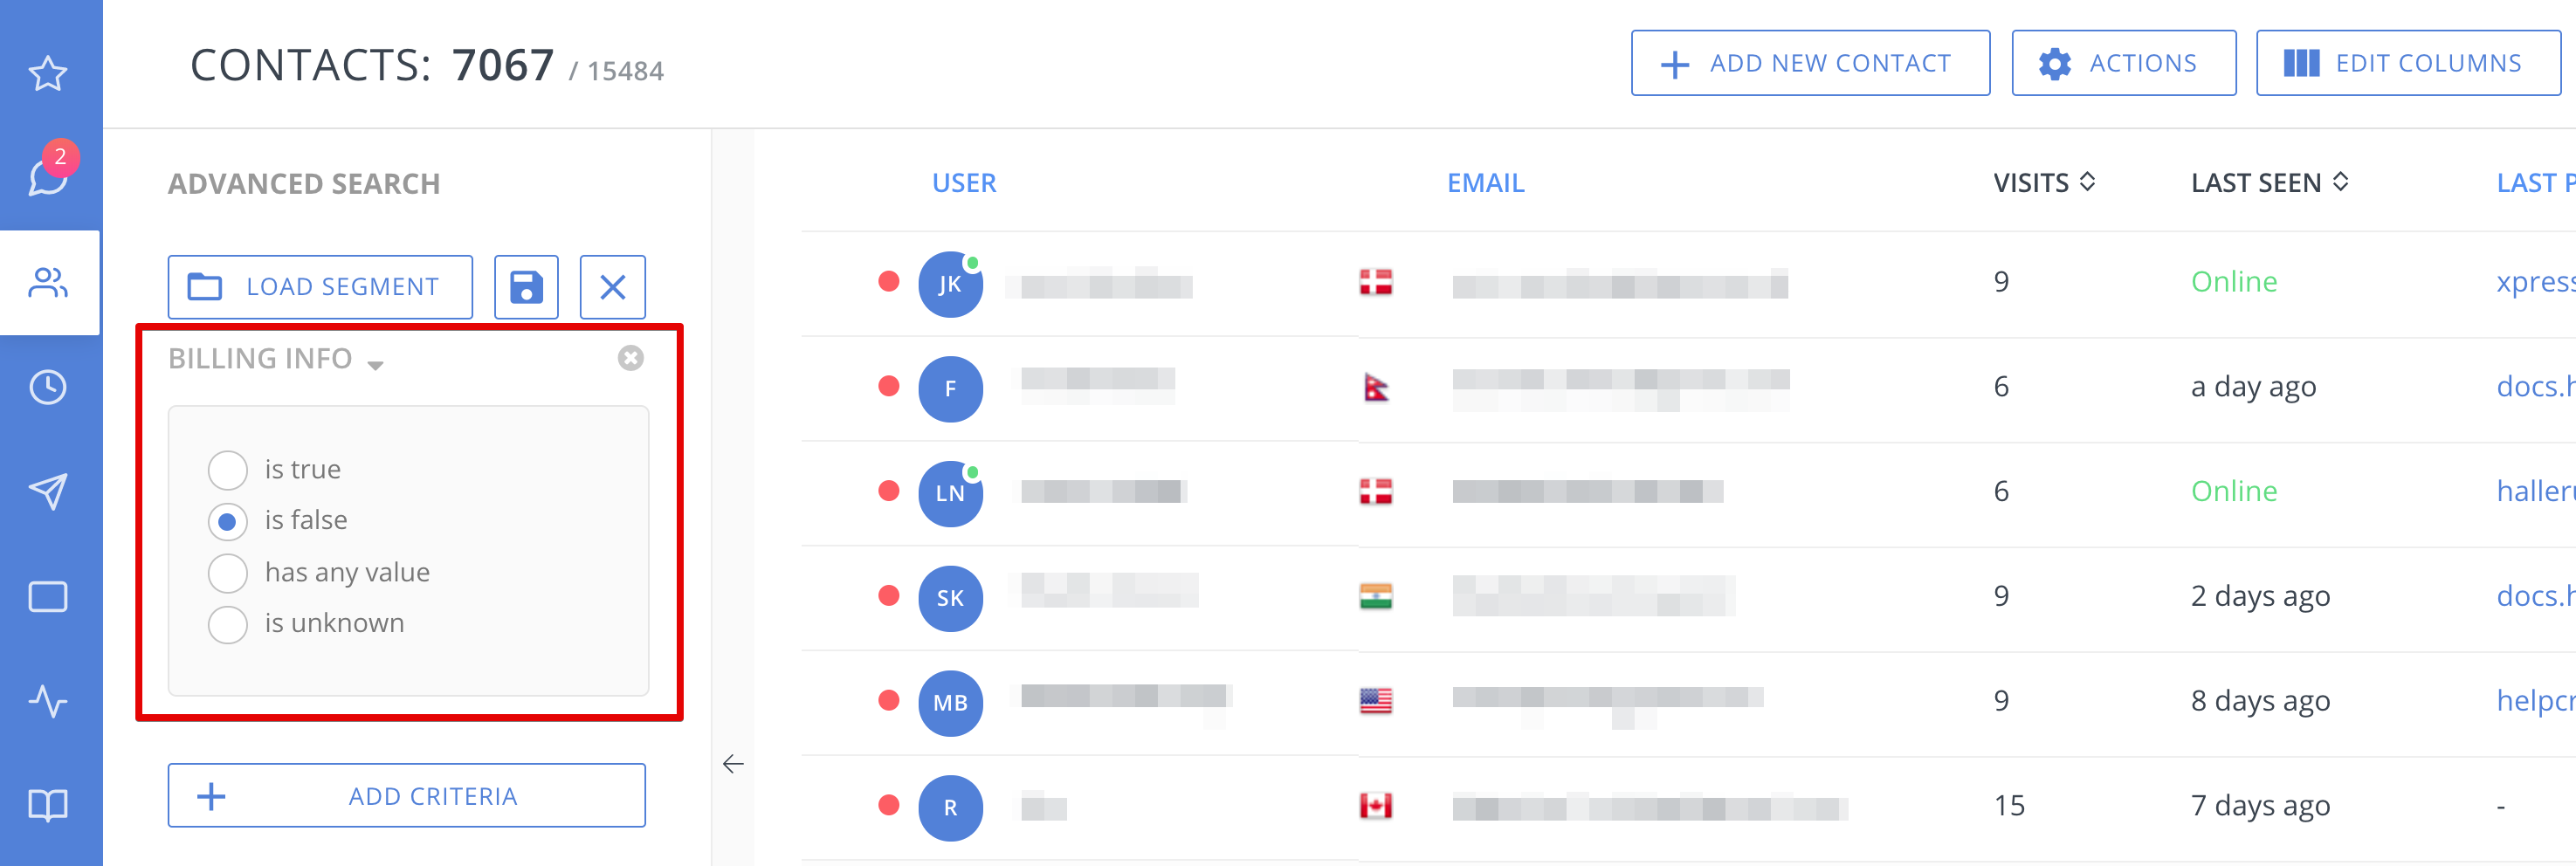This screenshot has width=2576, height=866.
Task: Click the Add New Contact button
Action: coord(1810,63)
